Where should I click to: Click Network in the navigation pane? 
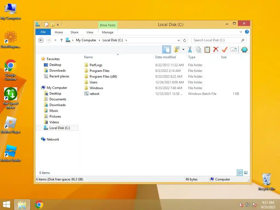point(53,139)
